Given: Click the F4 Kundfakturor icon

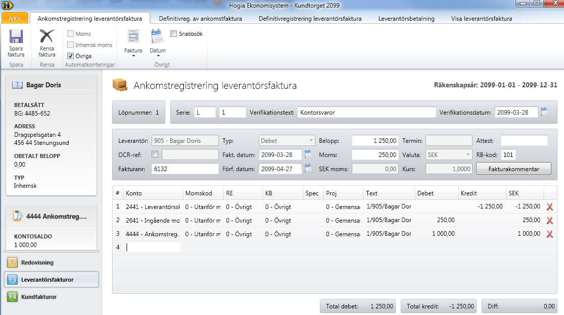Looking at the screenshot, I should click(x=12, y=297).
